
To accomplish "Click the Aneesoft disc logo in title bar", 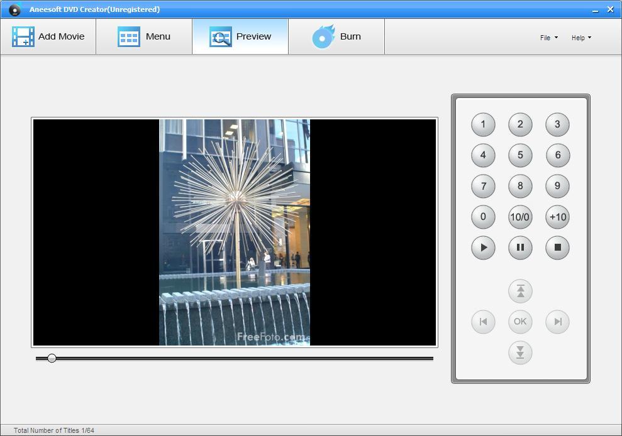I will 14,9.
